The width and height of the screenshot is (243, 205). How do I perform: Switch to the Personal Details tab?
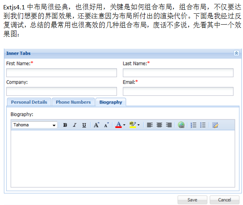point(29,102)
